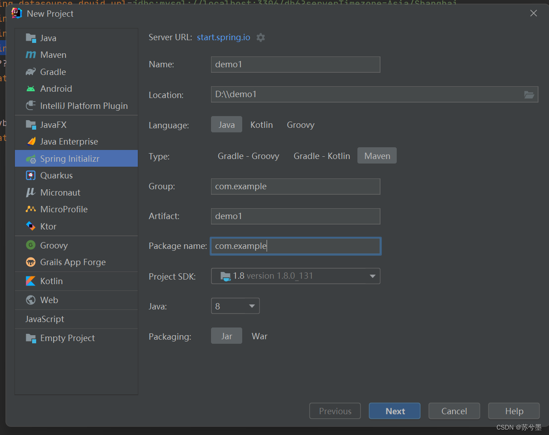Select Quarkus generator in sidebar
Image resolution: width=549 pixels, height=435 pixels.
[76, 175]
